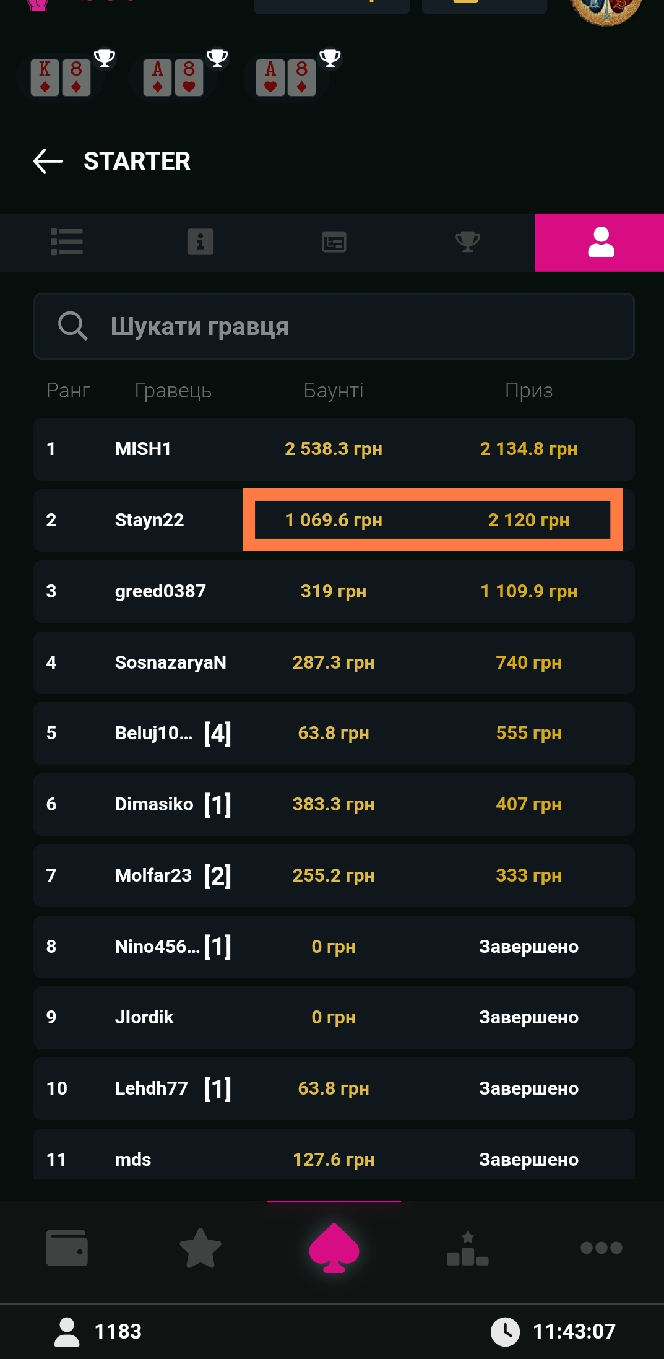Tap the back arrow next to STARTER
The height and width of the screenshot is (1359, 664).
point(48,161)
